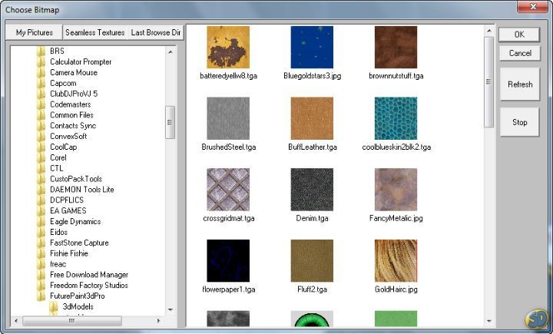Select the Free Download Manager folder name
Screen dimensions: 553x334
pos(89,275)
